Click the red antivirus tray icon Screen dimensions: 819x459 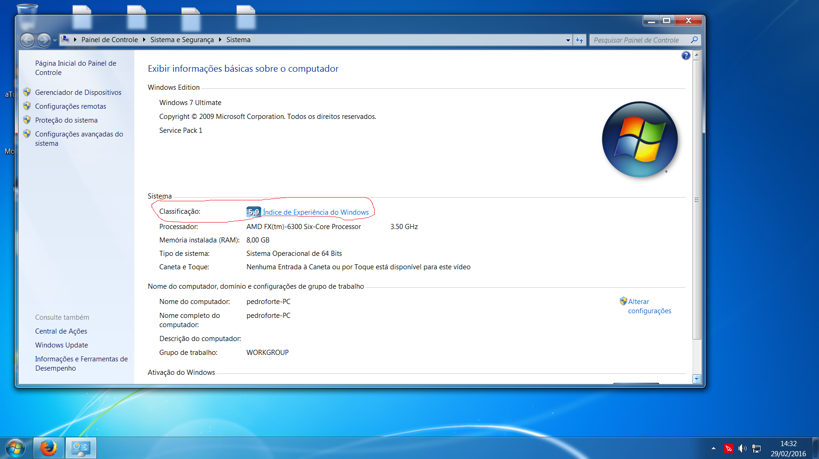[729, 448]
